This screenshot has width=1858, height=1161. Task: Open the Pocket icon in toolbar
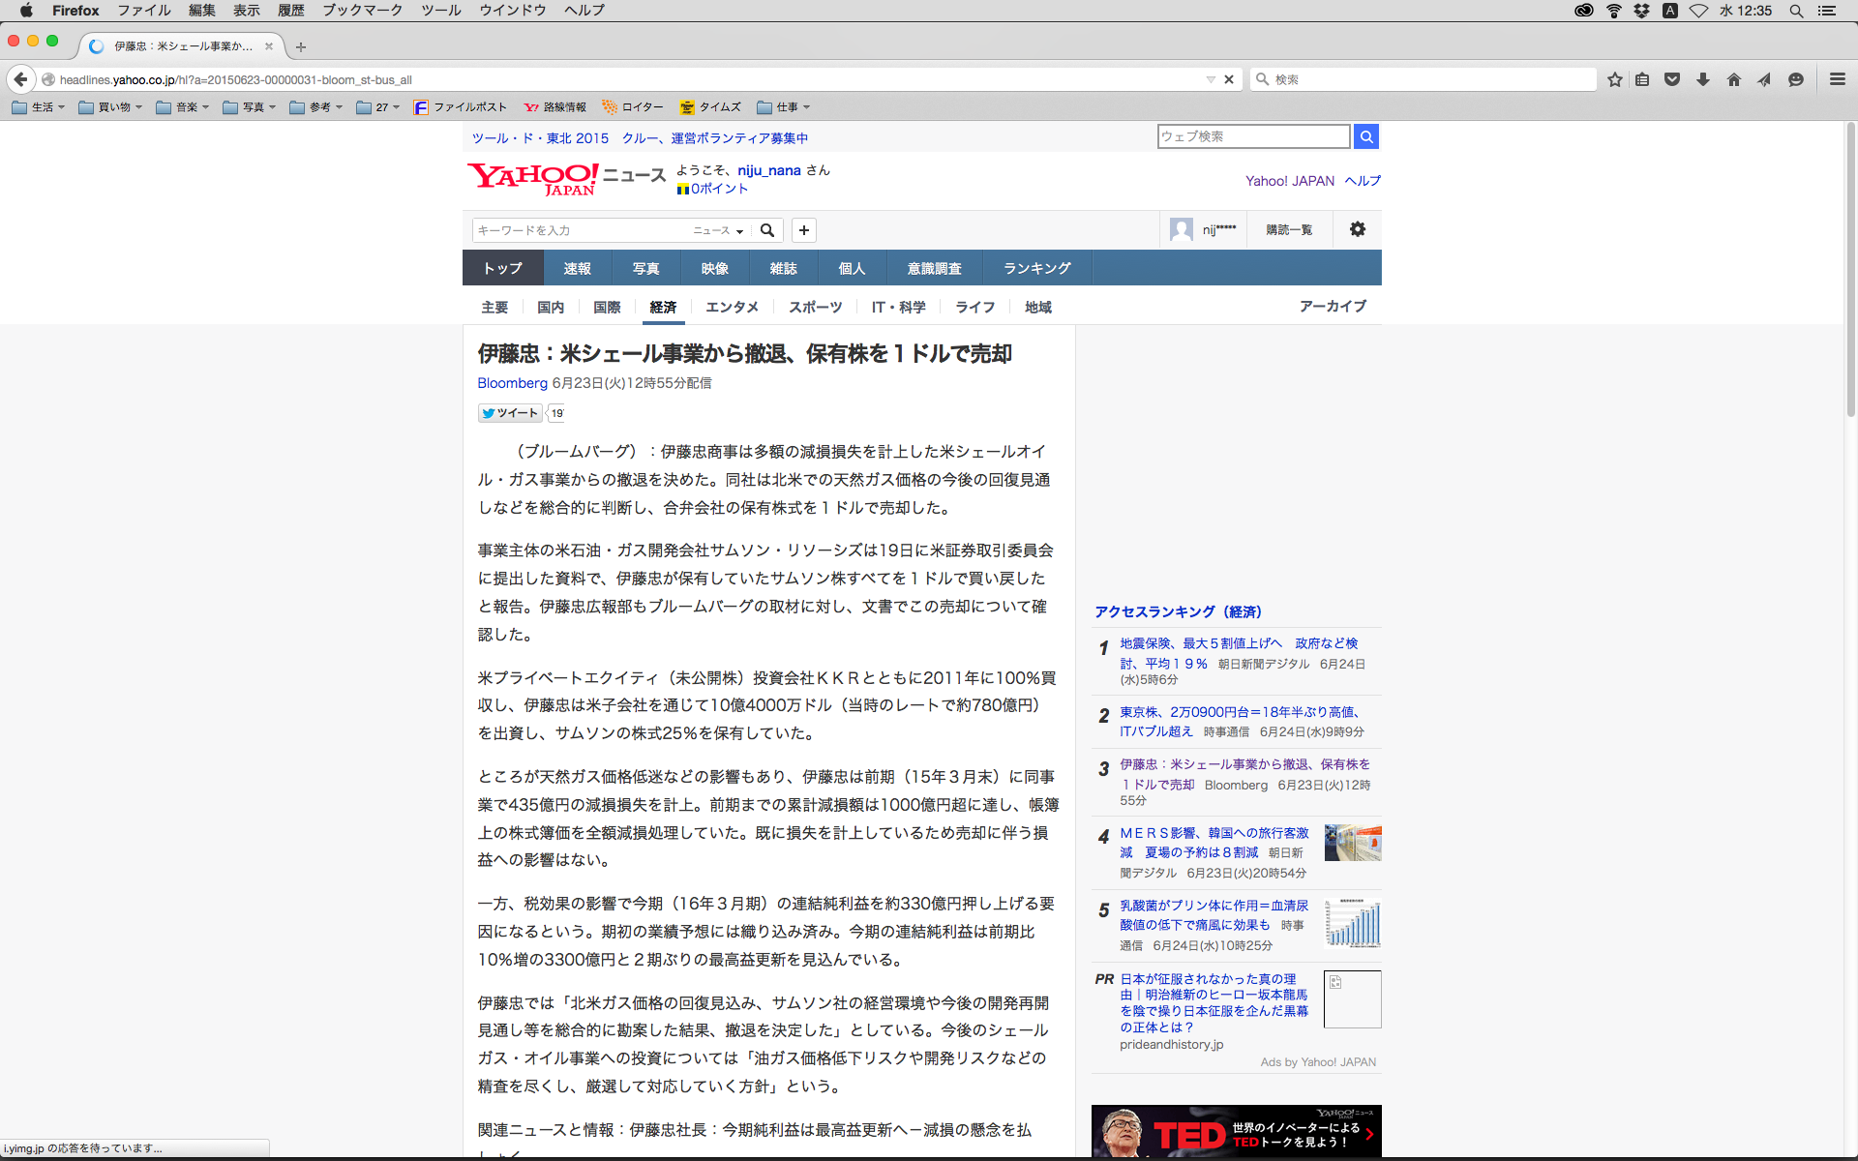point(1672,79)
